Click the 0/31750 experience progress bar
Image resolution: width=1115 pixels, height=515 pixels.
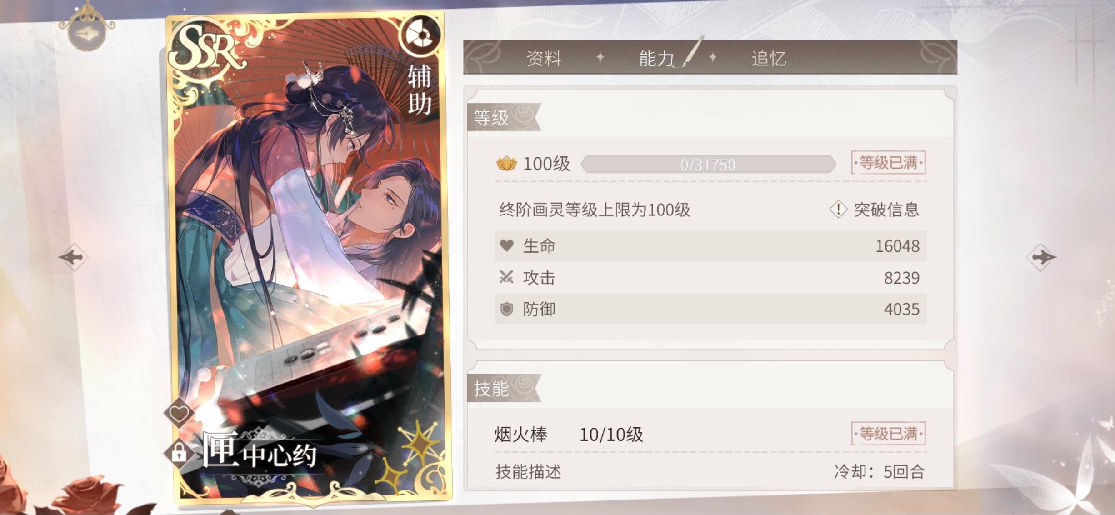(x=708, y=164)
